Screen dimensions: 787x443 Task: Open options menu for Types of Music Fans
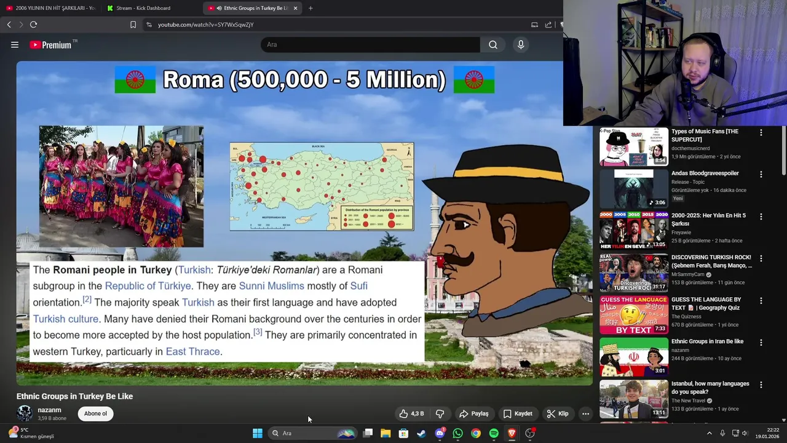tap(761, 133)
